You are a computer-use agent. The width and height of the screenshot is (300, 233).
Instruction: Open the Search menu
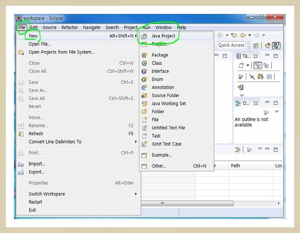pyautogui.click(x=112, y=27)
